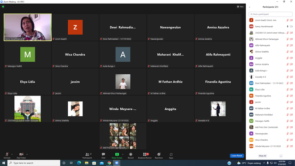Click the Record icon
295x166 pixels.
point(130,154)
